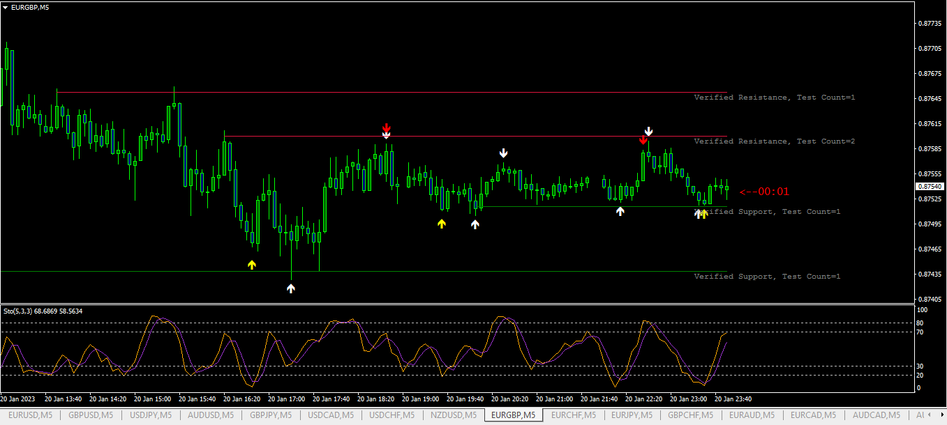
Task: Select the GBPCHF,M5 chart tab
Action: tap(692, 415)
